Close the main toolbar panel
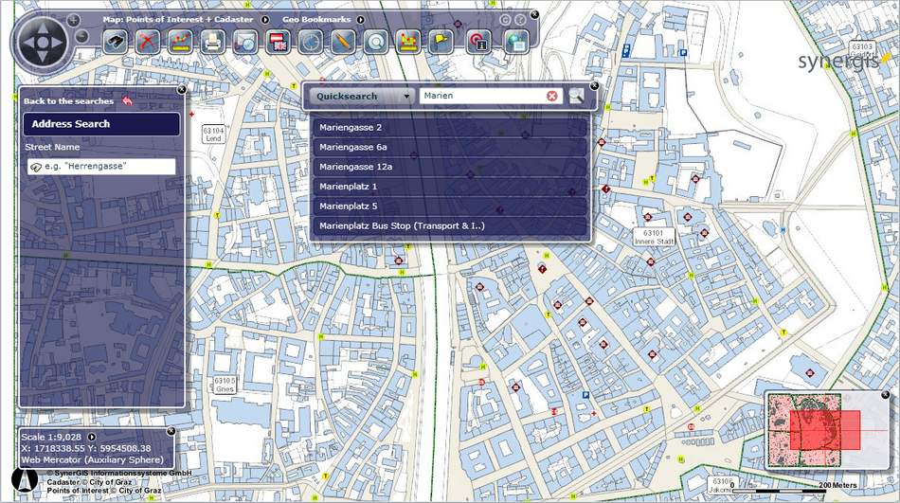Screen dimensions: 900x503 (533, 14)
